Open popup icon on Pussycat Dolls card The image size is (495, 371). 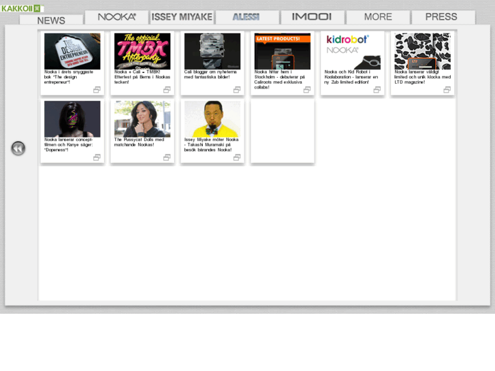click(x=167, y=157)
